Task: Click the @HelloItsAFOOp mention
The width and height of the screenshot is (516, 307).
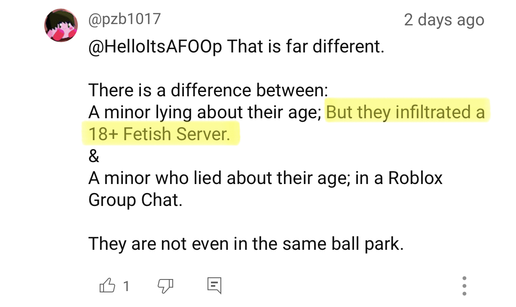Action: pos(155,46)
